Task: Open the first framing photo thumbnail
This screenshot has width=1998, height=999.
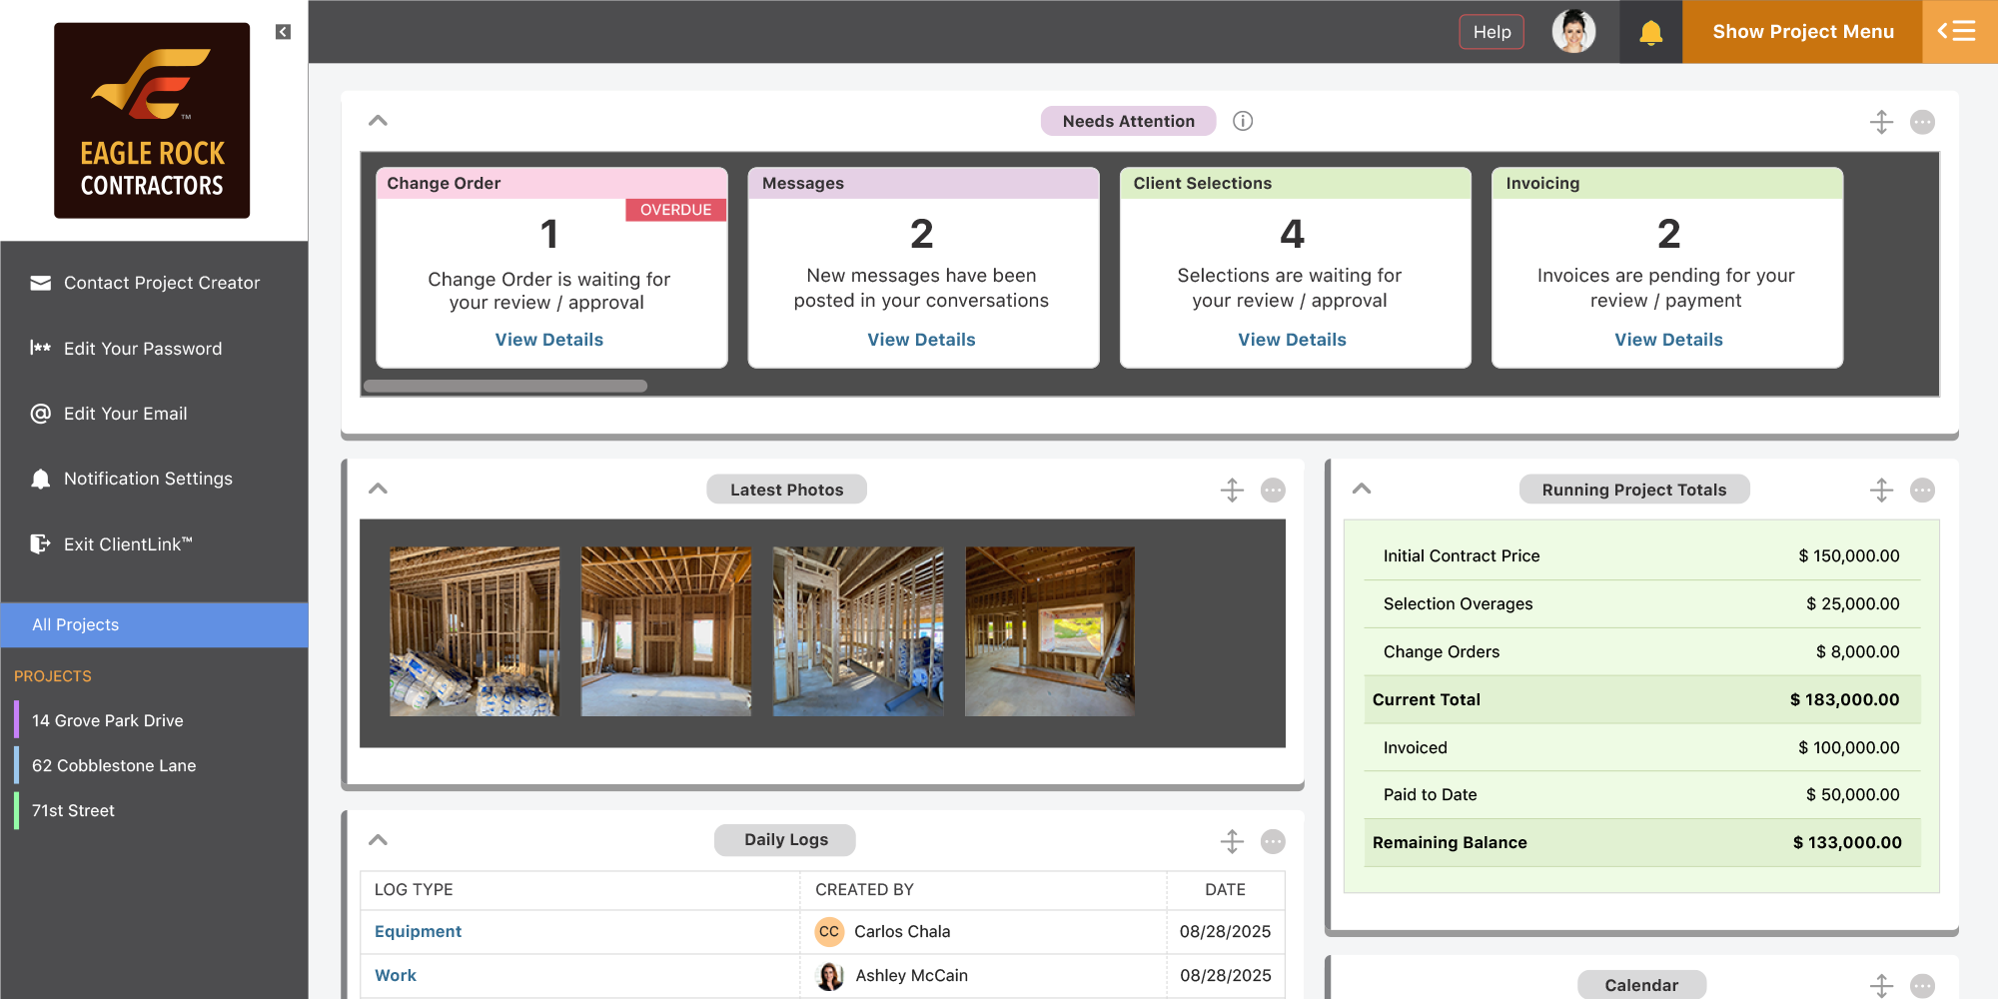Action: [475, 630]
